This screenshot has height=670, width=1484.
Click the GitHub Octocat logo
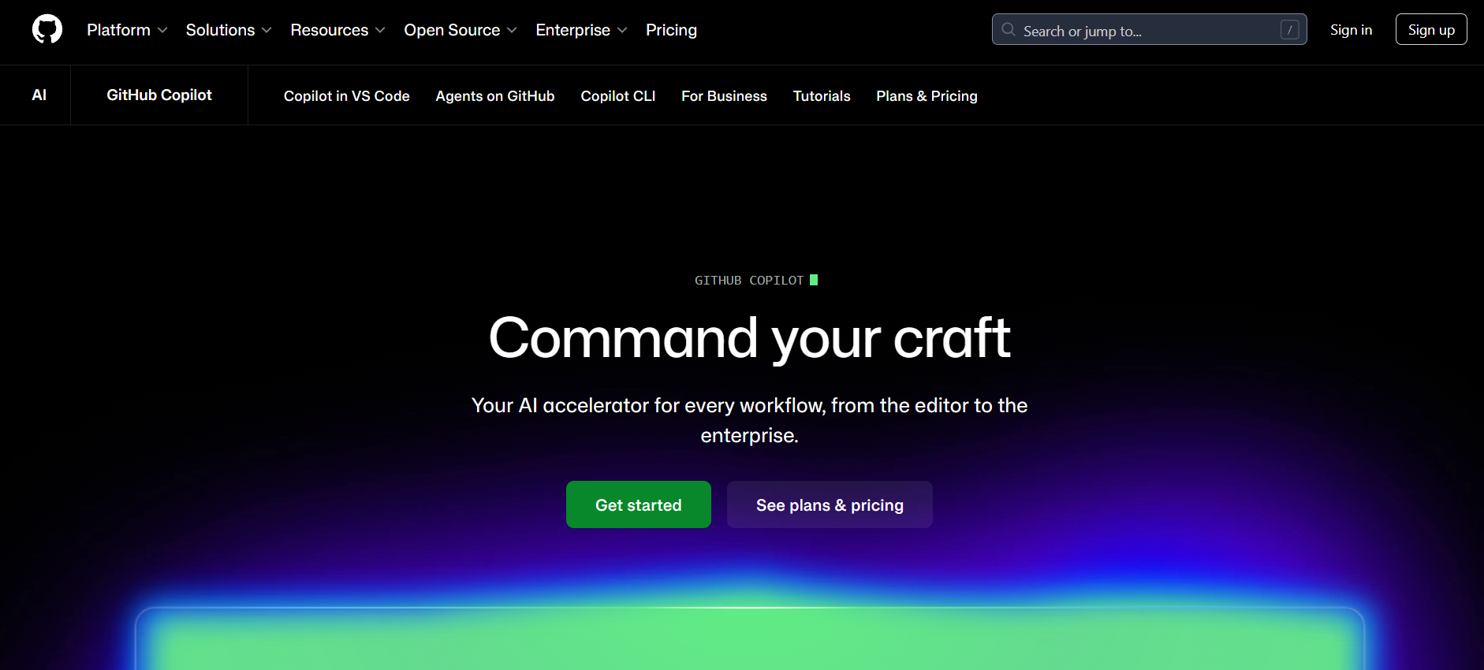(x=47, y=29)
